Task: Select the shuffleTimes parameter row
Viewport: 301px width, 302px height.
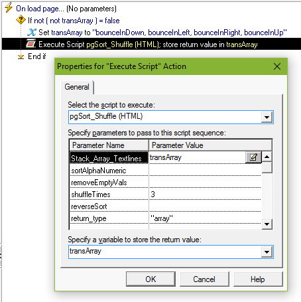Action: click(165, 194)
